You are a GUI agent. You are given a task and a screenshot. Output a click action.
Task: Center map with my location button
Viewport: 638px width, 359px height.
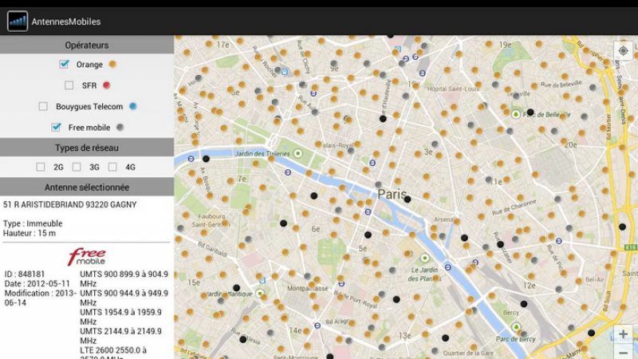[623, 50]
